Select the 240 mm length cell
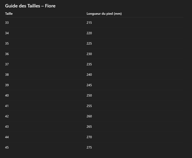The width and height of the screenshot is (192, 158). coord(89,75)
